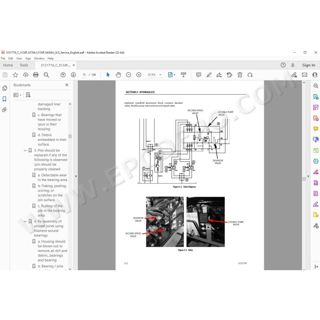Collapse the right tools pane arrow
The image size is (320, 320).
(308, 176)
